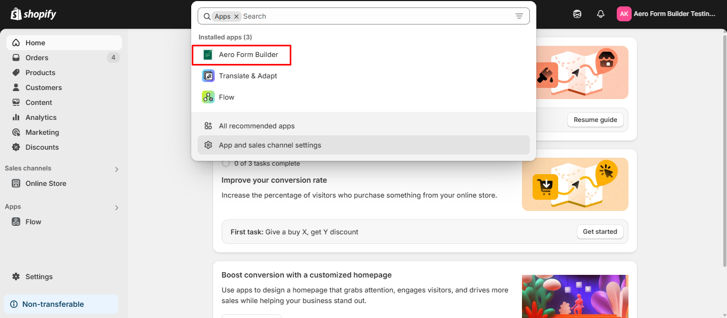This screenshot has width=727, height=318.
Task: Click the gear icon beside App settings
Action: pyautogui.click(x=208, y=145)
